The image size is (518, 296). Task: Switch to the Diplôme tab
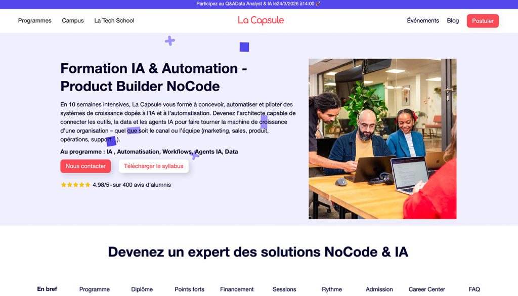[x=142, y=289]
